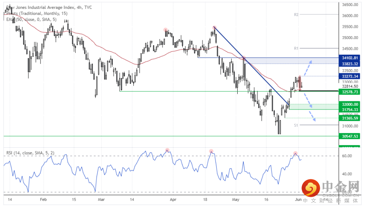Select the green shaded support zone near 32000
This screenshot has width=365, height=208.
coord(314,107)
